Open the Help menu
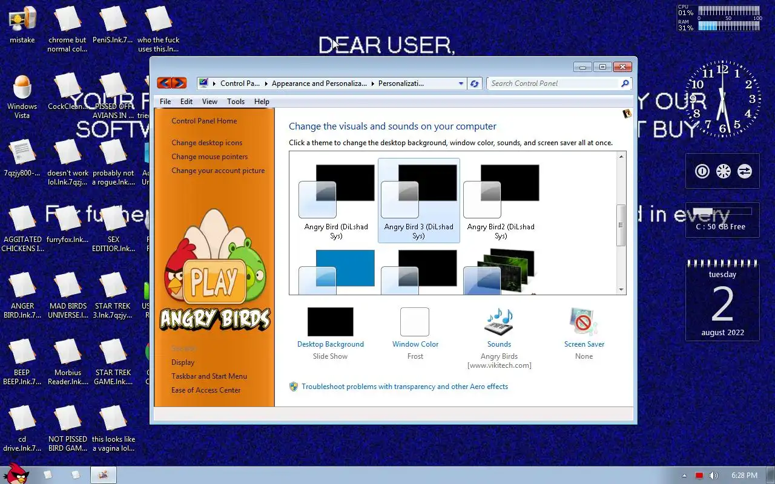 [x=262, y=102]
